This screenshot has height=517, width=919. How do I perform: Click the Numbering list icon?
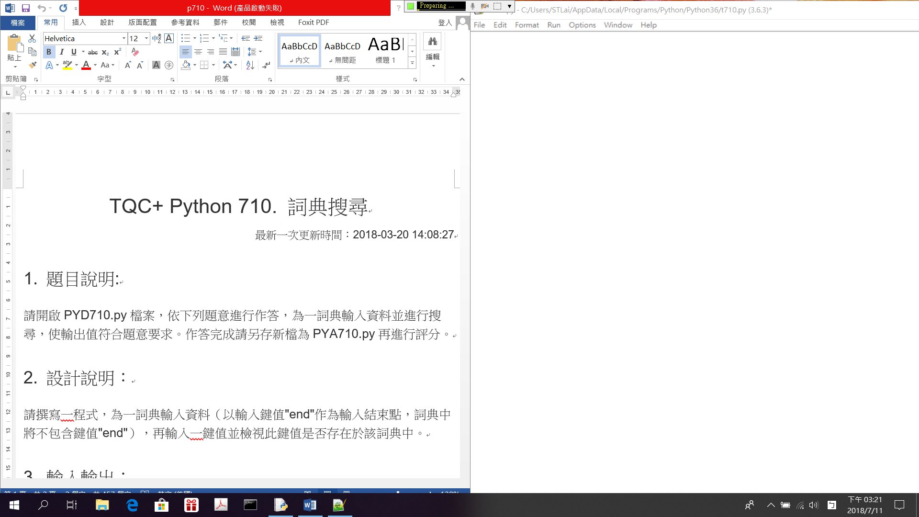coord(204,38)
